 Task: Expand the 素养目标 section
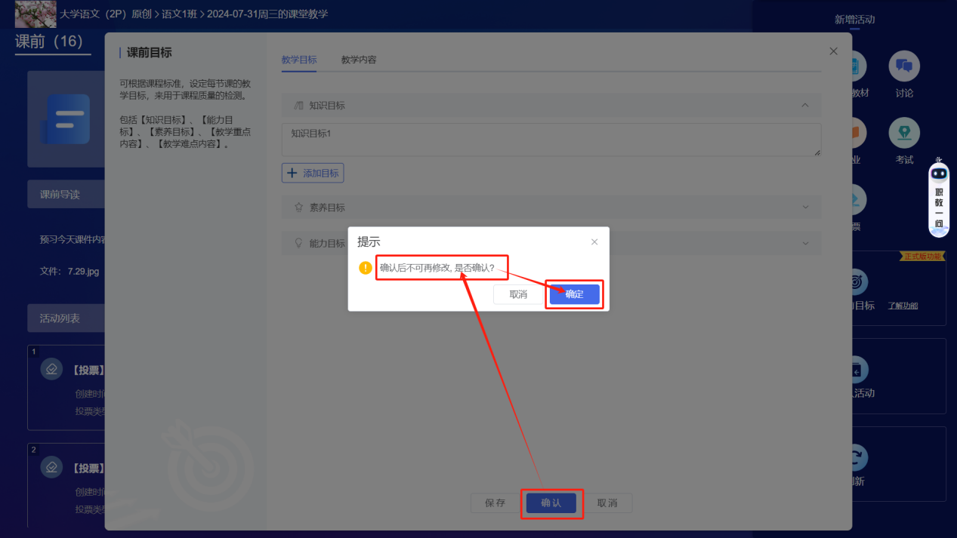(805, 207)
